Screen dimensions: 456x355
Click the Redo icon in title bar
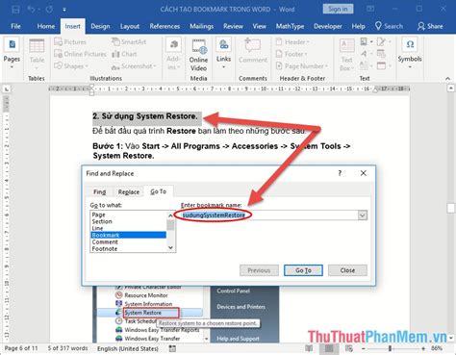coord(49,10)
